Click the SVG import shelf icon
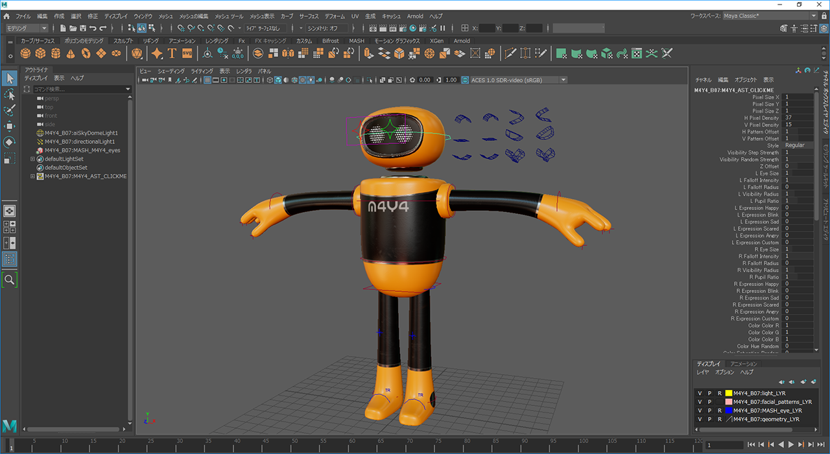This screenshot has height=454, width=830. click(187, 53)
